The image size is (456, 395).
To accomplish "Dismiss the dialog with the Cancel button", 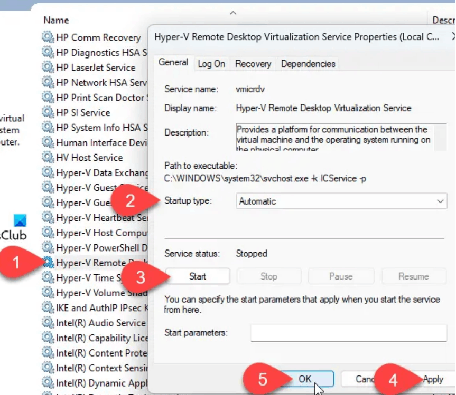I will (365, 379).
